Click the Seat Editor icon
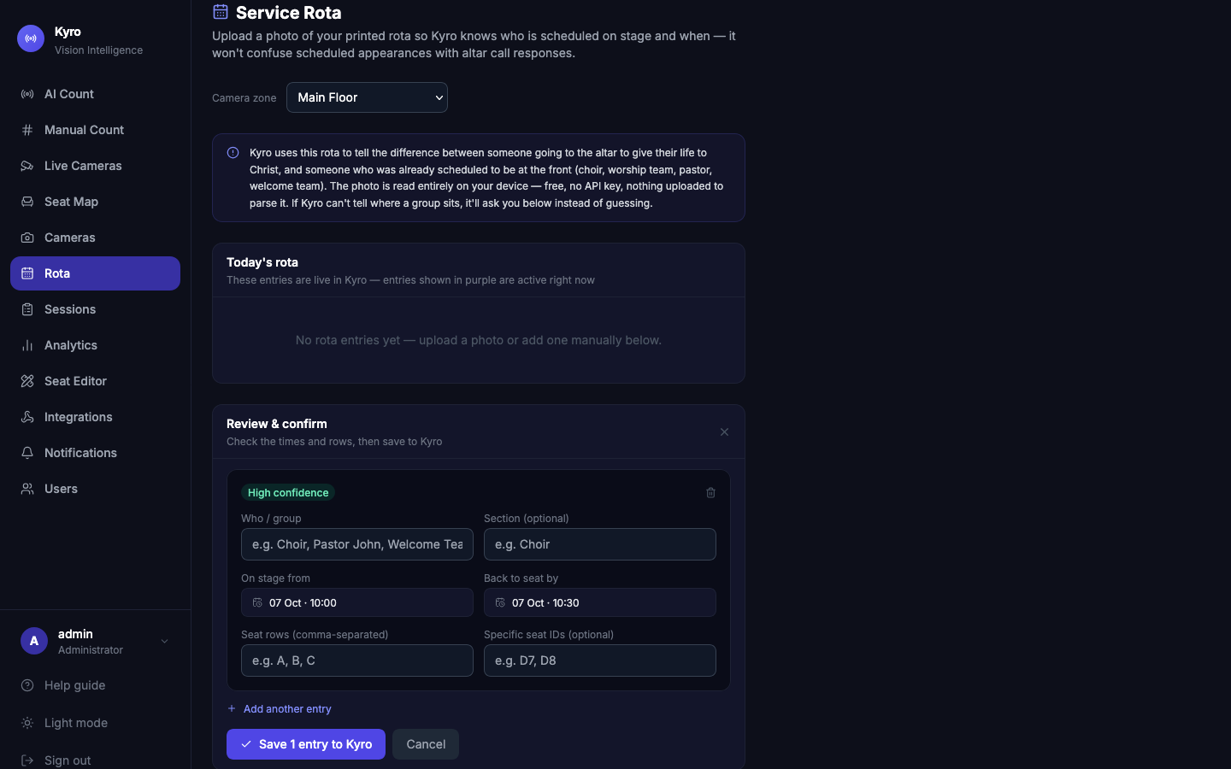The width and height of the screenshot is (1231, 769). tap(27, 381)
